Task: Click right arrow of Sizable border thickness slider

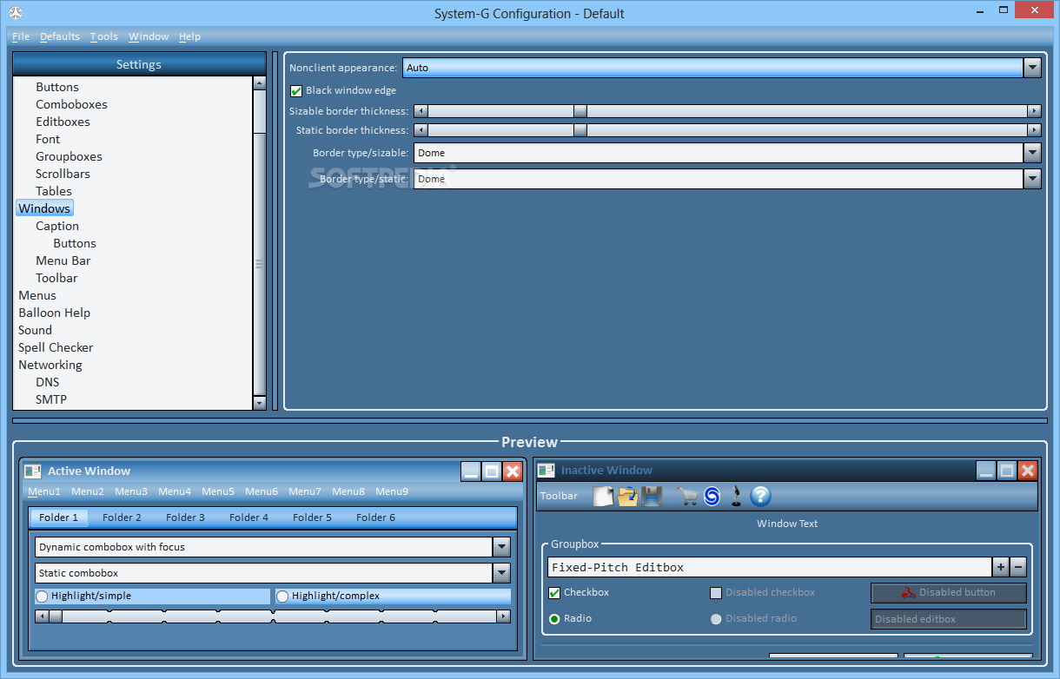Action: tap(1034, 111)
